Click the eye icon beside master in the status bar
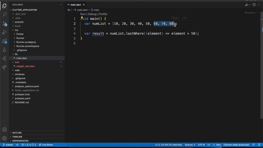263x148 pixels. pyautogui.click(x=17, y=145)
